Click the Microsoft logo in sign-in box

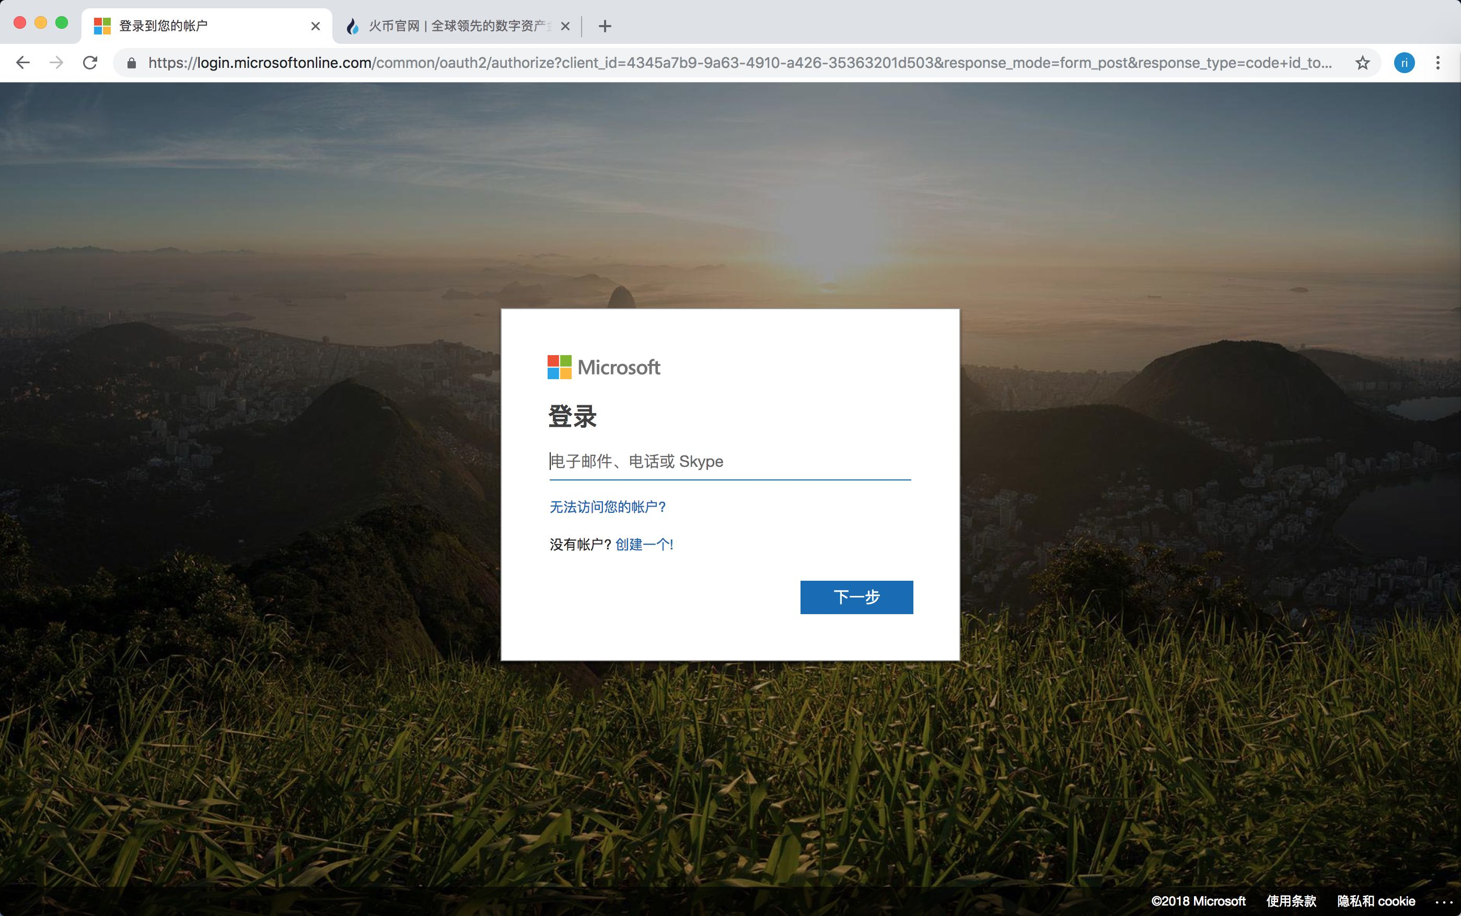coord(604,367)
